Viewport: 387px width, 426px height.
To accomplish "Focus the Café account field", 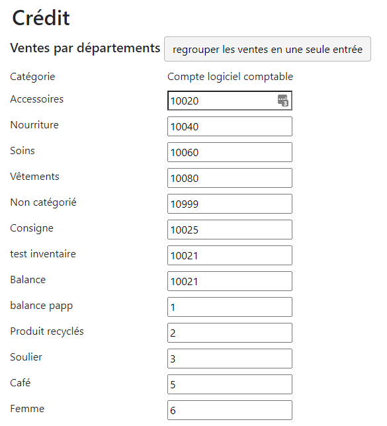I will (x=230, y=384).
